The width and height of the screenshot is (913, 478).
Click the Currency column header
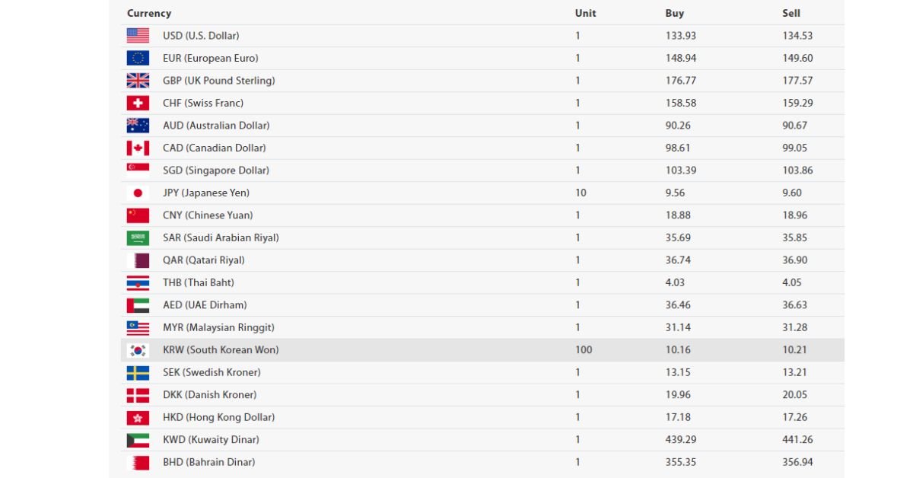149,13
